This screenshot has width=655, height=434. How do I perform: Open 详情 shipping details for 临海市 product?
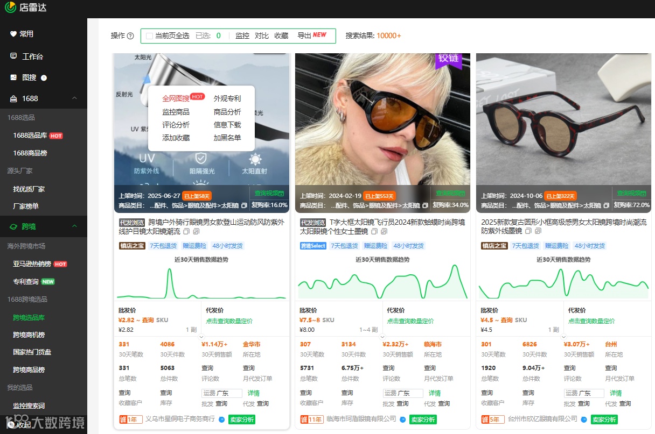point(435,393)
